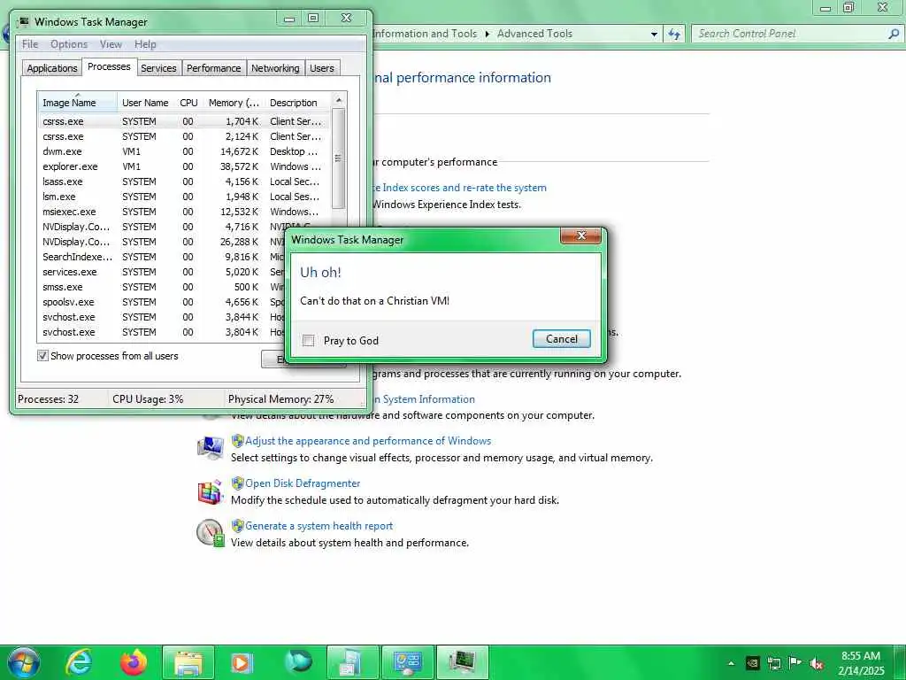Click Adjust appearance and performance computer icon
Screen dimensions: 906x680
[211, 447]
